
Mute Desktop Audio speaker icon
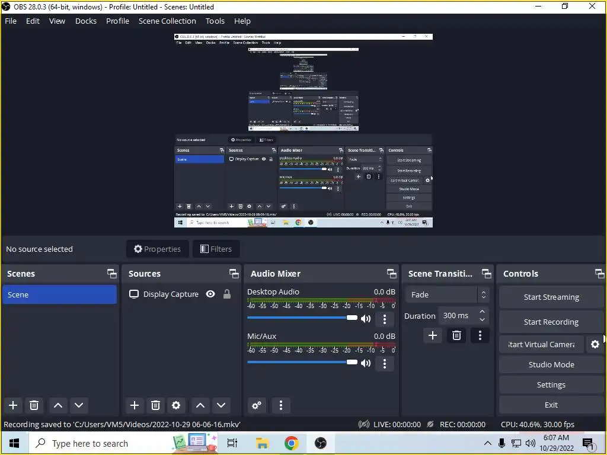[366, 319]
